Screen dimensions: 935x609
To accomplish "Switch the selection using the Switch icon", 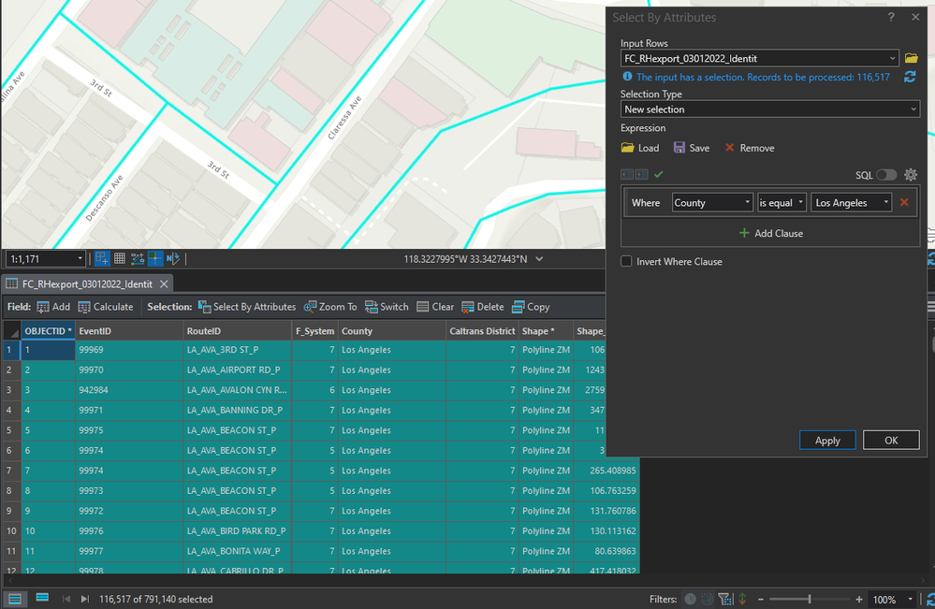I will pyautogui.click(x=372, y=307).
